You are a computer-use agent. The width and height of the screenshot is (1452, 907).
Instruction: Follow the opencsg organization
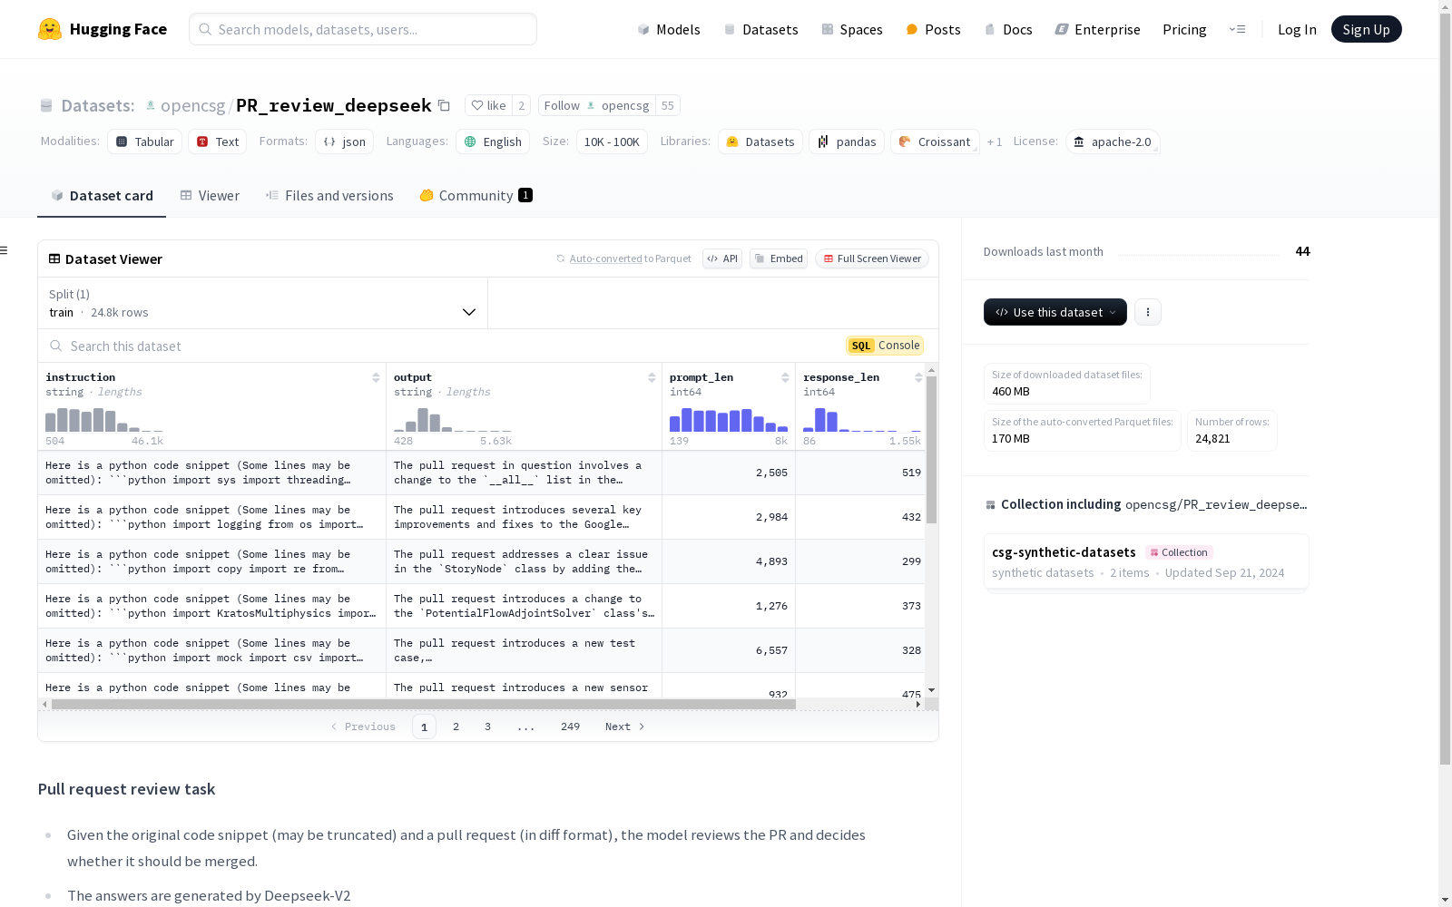tap(597, 105)
